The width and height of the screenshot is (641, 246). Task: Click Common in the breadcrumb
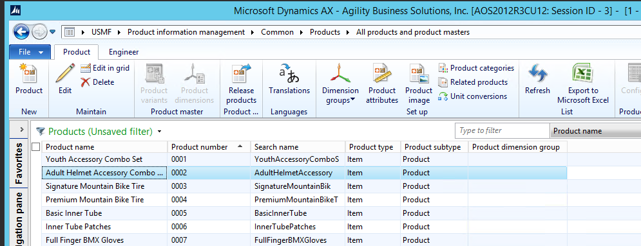[x=277, y=31]
